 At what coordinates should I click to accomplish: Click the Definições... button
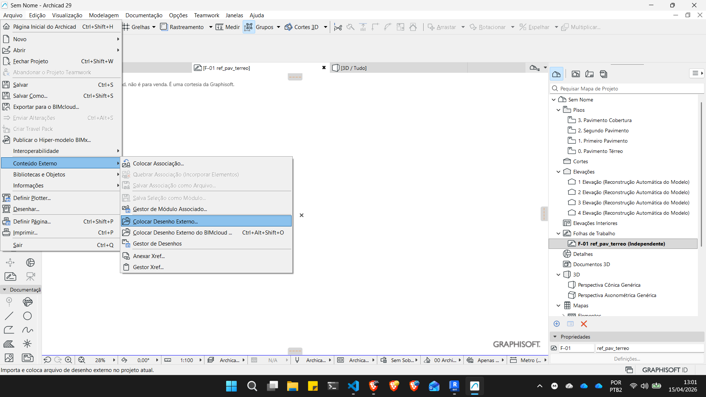coord(627,359)
